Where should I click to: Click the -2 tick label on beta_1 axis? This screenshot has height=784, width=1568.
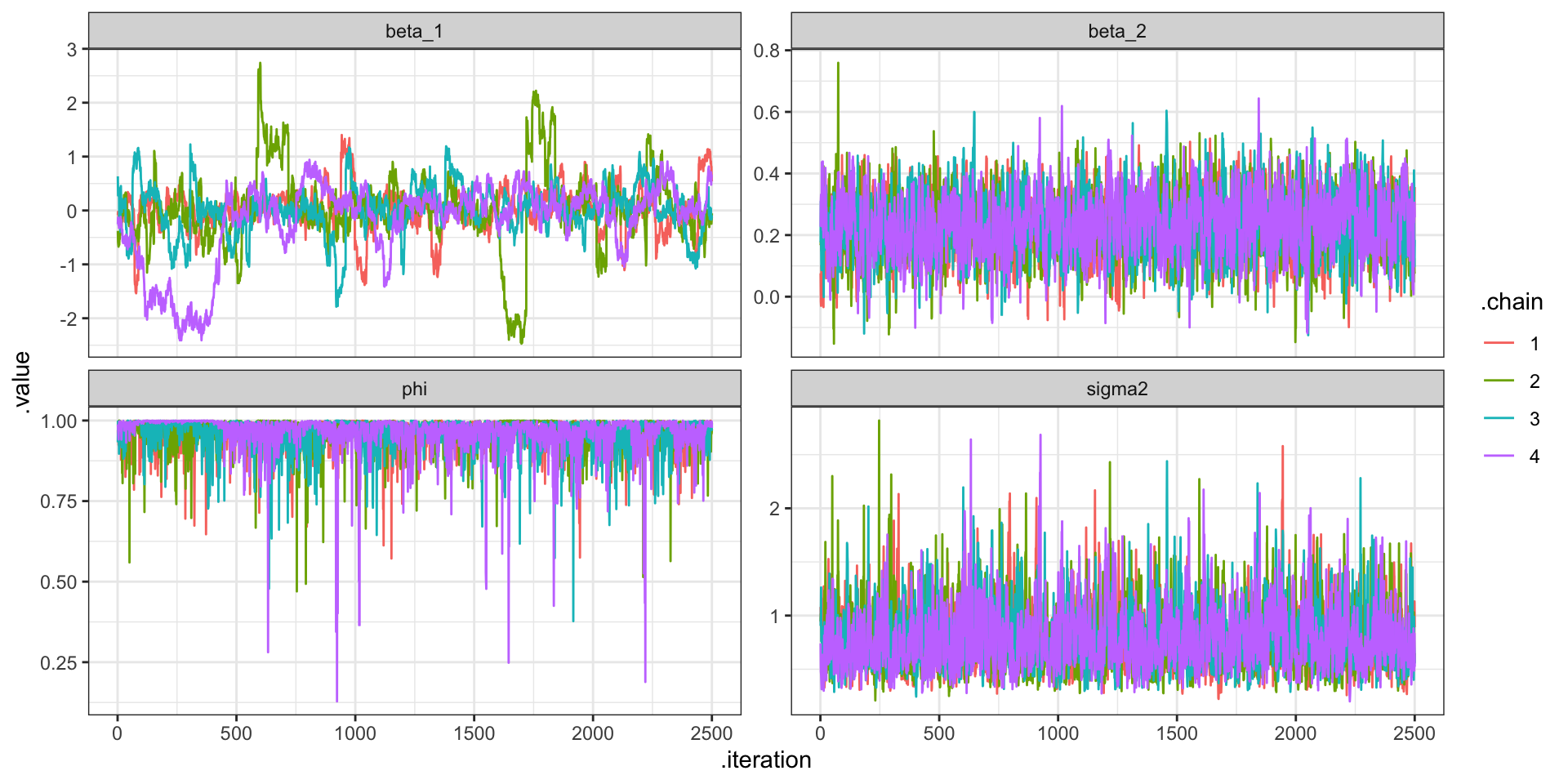(x=69, y=319)
